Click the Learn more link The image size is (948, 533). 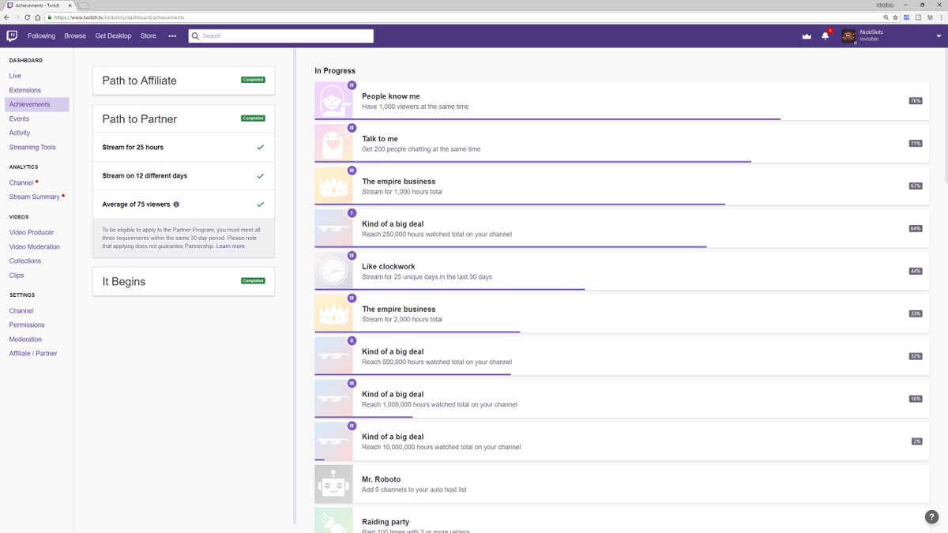point(231,246)
